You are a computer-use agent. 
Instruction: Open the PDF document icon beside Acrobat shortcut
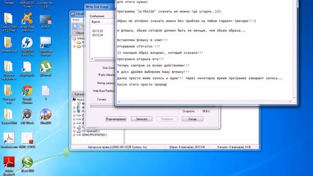[27, 140]
